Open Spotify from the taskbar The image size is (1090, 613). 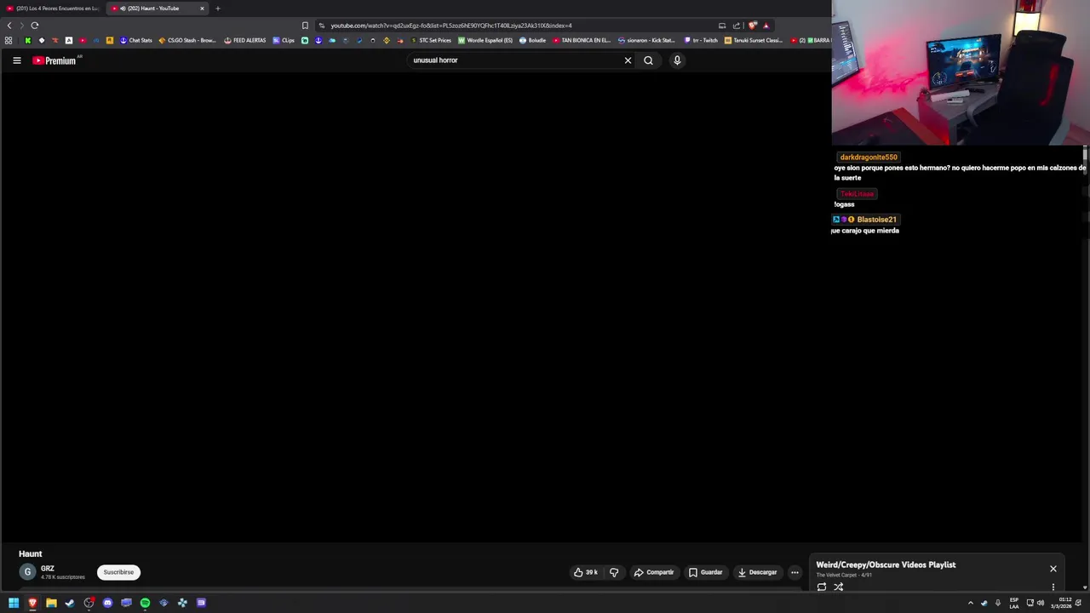(145, 603)
